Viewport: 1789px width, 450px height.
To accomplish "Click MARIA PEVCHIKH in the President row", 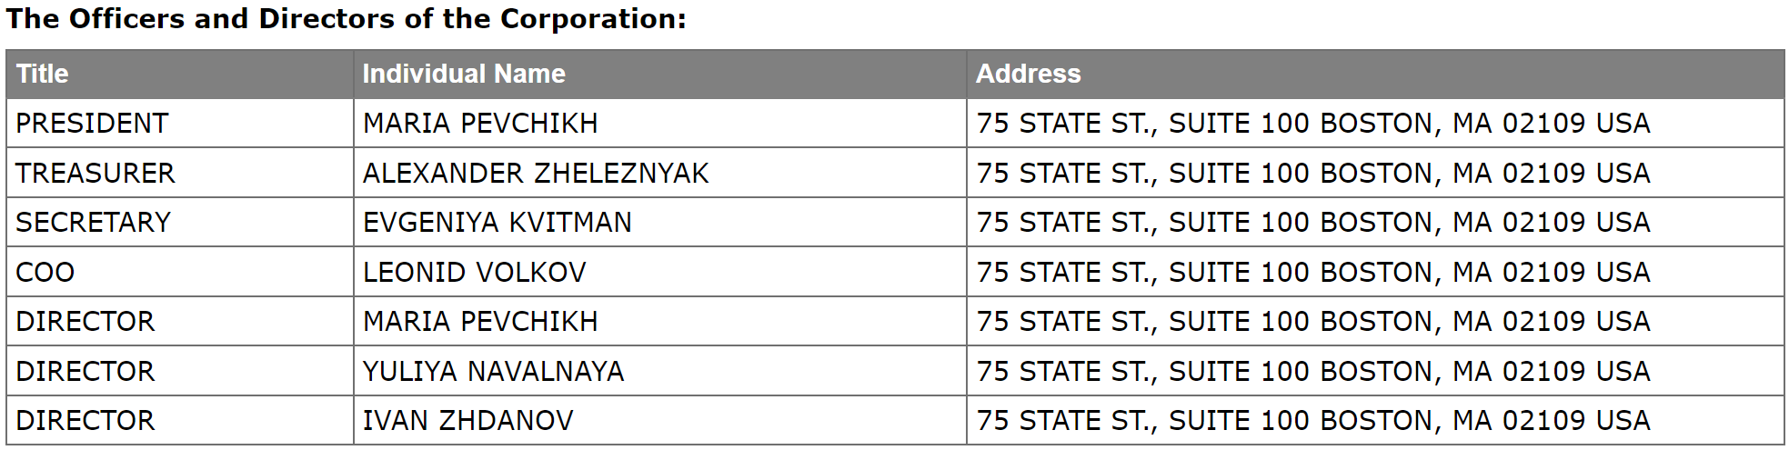I will point(480,123).
